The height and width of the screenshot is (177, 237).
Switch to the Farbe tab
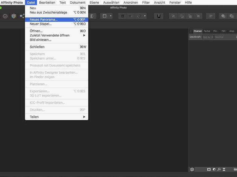click(x=207, y=31)
